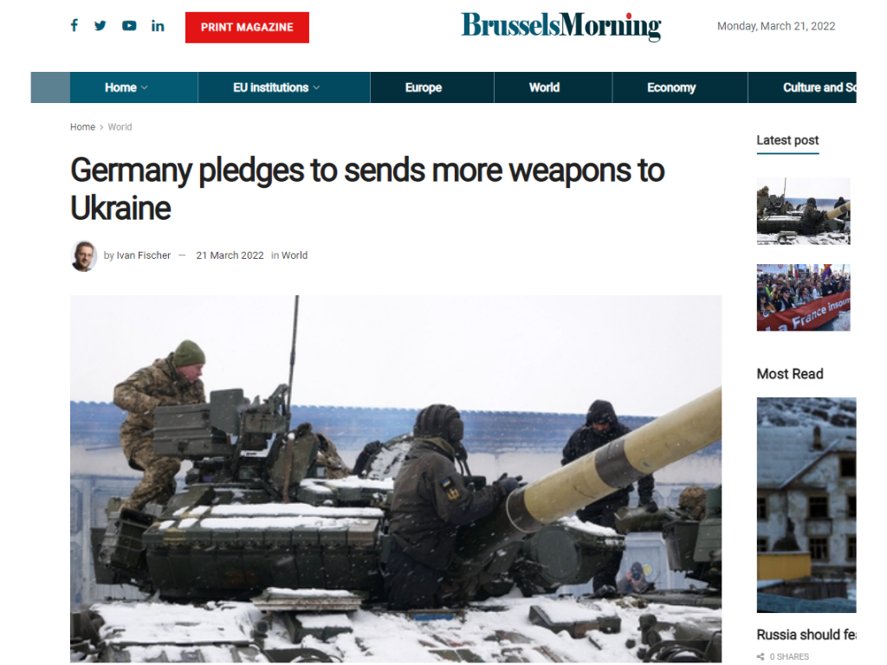Open the YouTube icon in header
Image resolution: width=887 pixels, height=665 pixels.
click(x=129, y=26)
